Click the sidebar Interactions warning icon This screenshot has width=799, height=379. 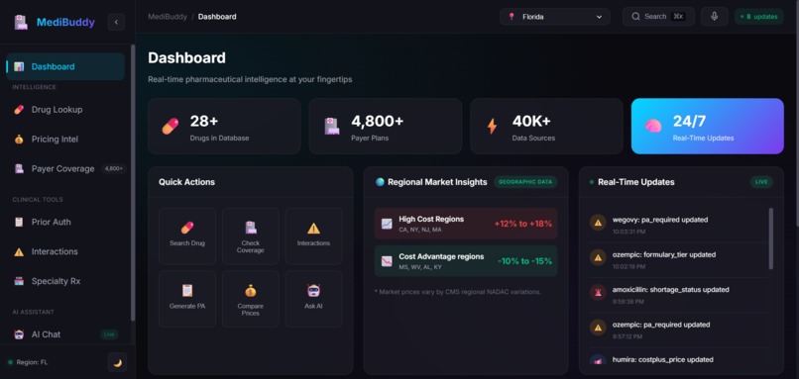[x=19, y=251]
